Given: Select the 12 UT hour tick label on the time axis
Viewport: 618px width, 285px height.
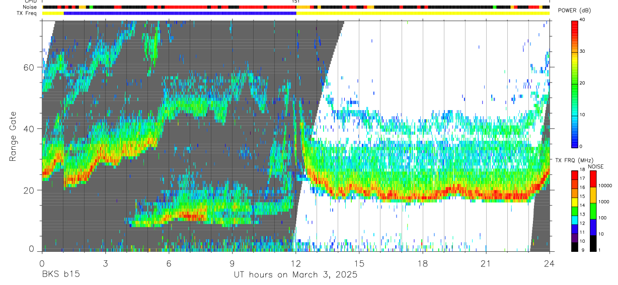Looking at the screenshot, I should [x=295, y=263].
